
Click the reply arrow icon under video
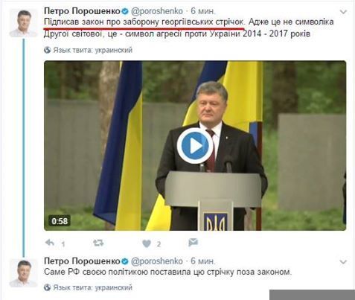[x=50, y=243]
